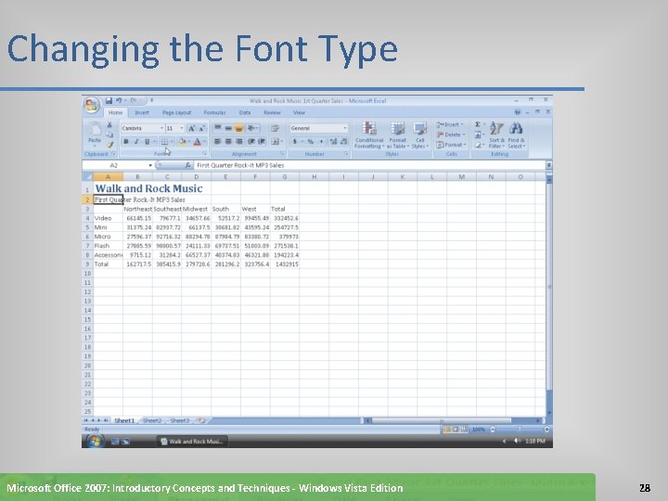Screen dimensions: 668x501
Task: Open Conditional Formatting dropdown
Action: point(369,135)
